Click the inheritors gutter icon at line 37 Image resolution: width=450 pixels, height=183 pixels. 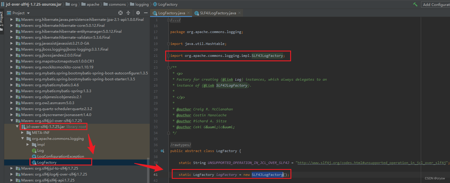pyautogui.click(x=163, y=151)
